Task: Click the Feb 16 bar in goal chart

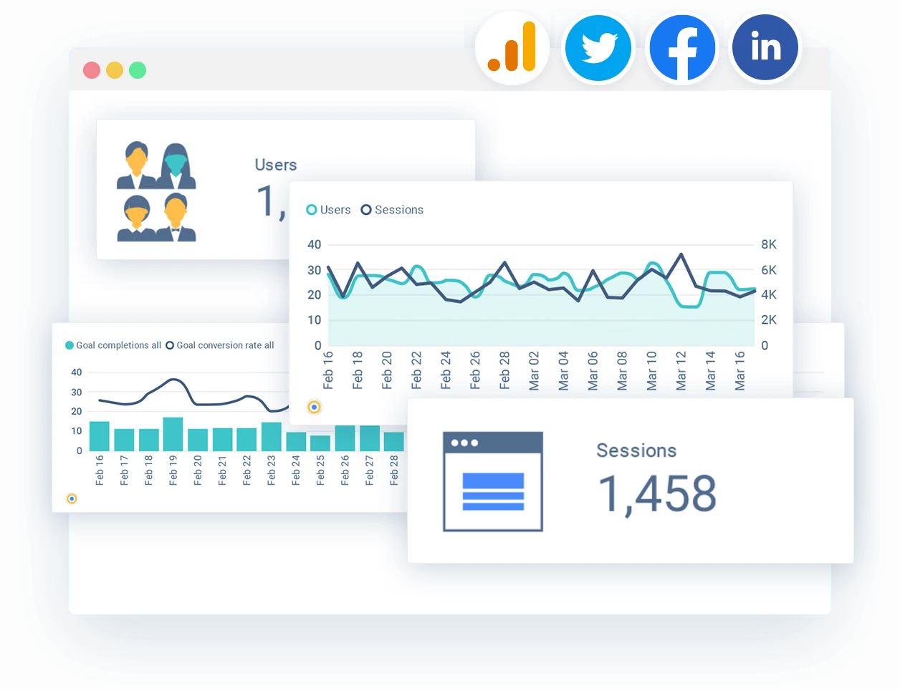Action: [x=100, y=436]
